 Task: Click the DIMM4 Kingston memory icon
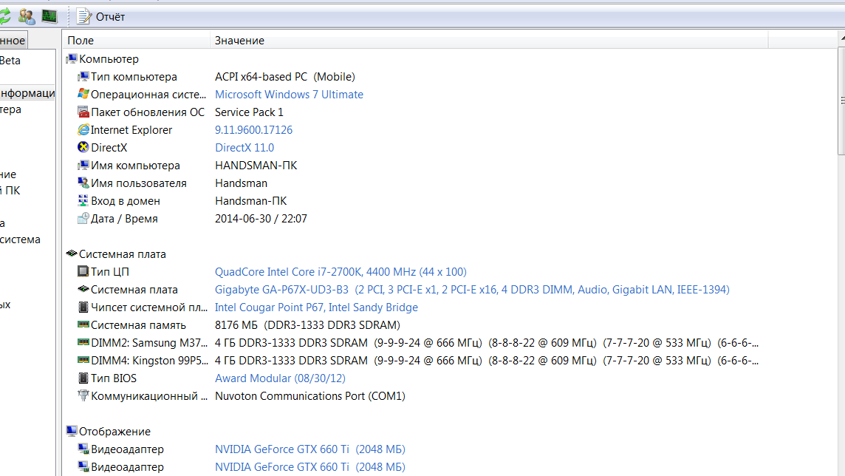83,359
